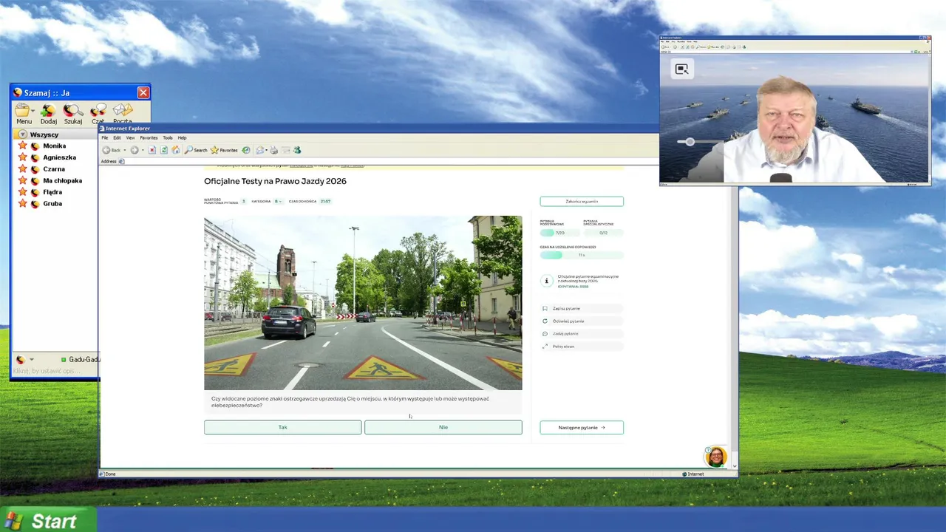Image resolution: width=946 pixels, height=532 pixels.
Task: Click the page heading Oficjalne Testy na Prawo Jazdy 2026
Action: [275, 181]
